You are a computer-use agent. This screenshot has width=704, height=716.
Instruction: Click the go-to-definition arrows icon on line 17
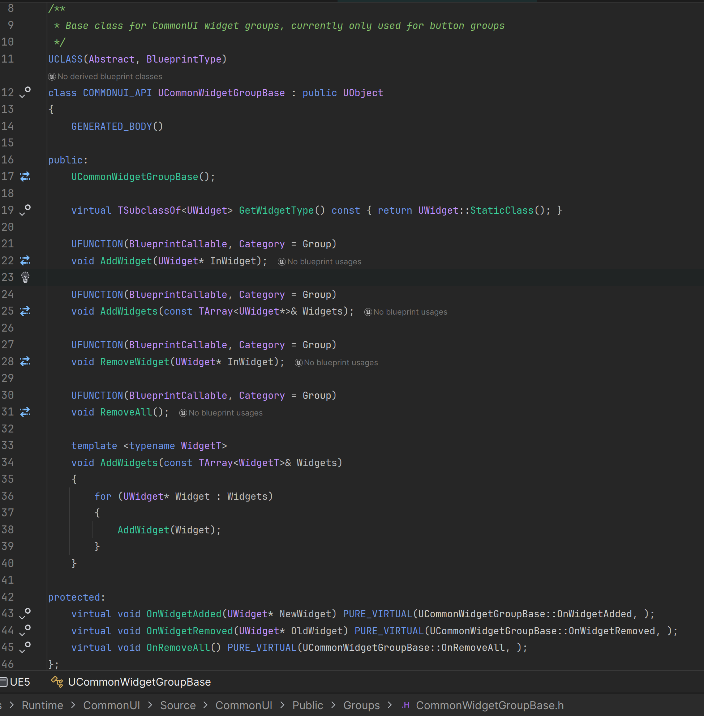[25, 176]
